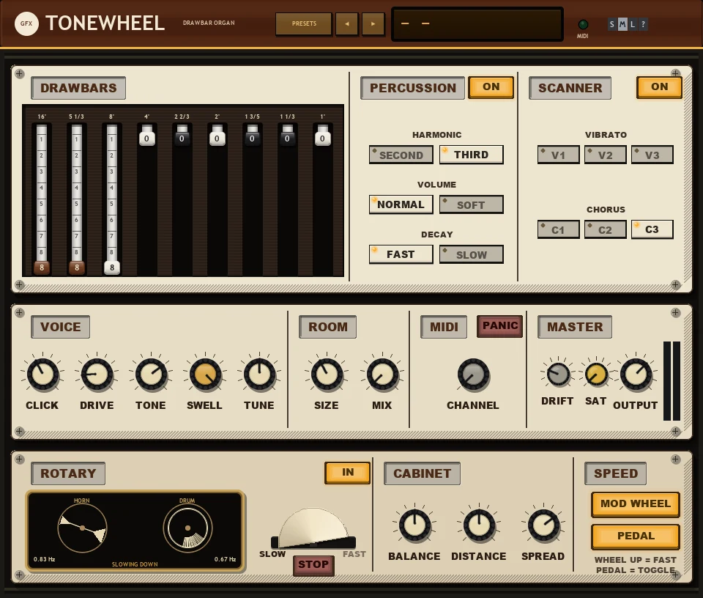Viewport: 703px width, 598px height.
Task: Select vibrato V2
Action: [x=606, y=155]
